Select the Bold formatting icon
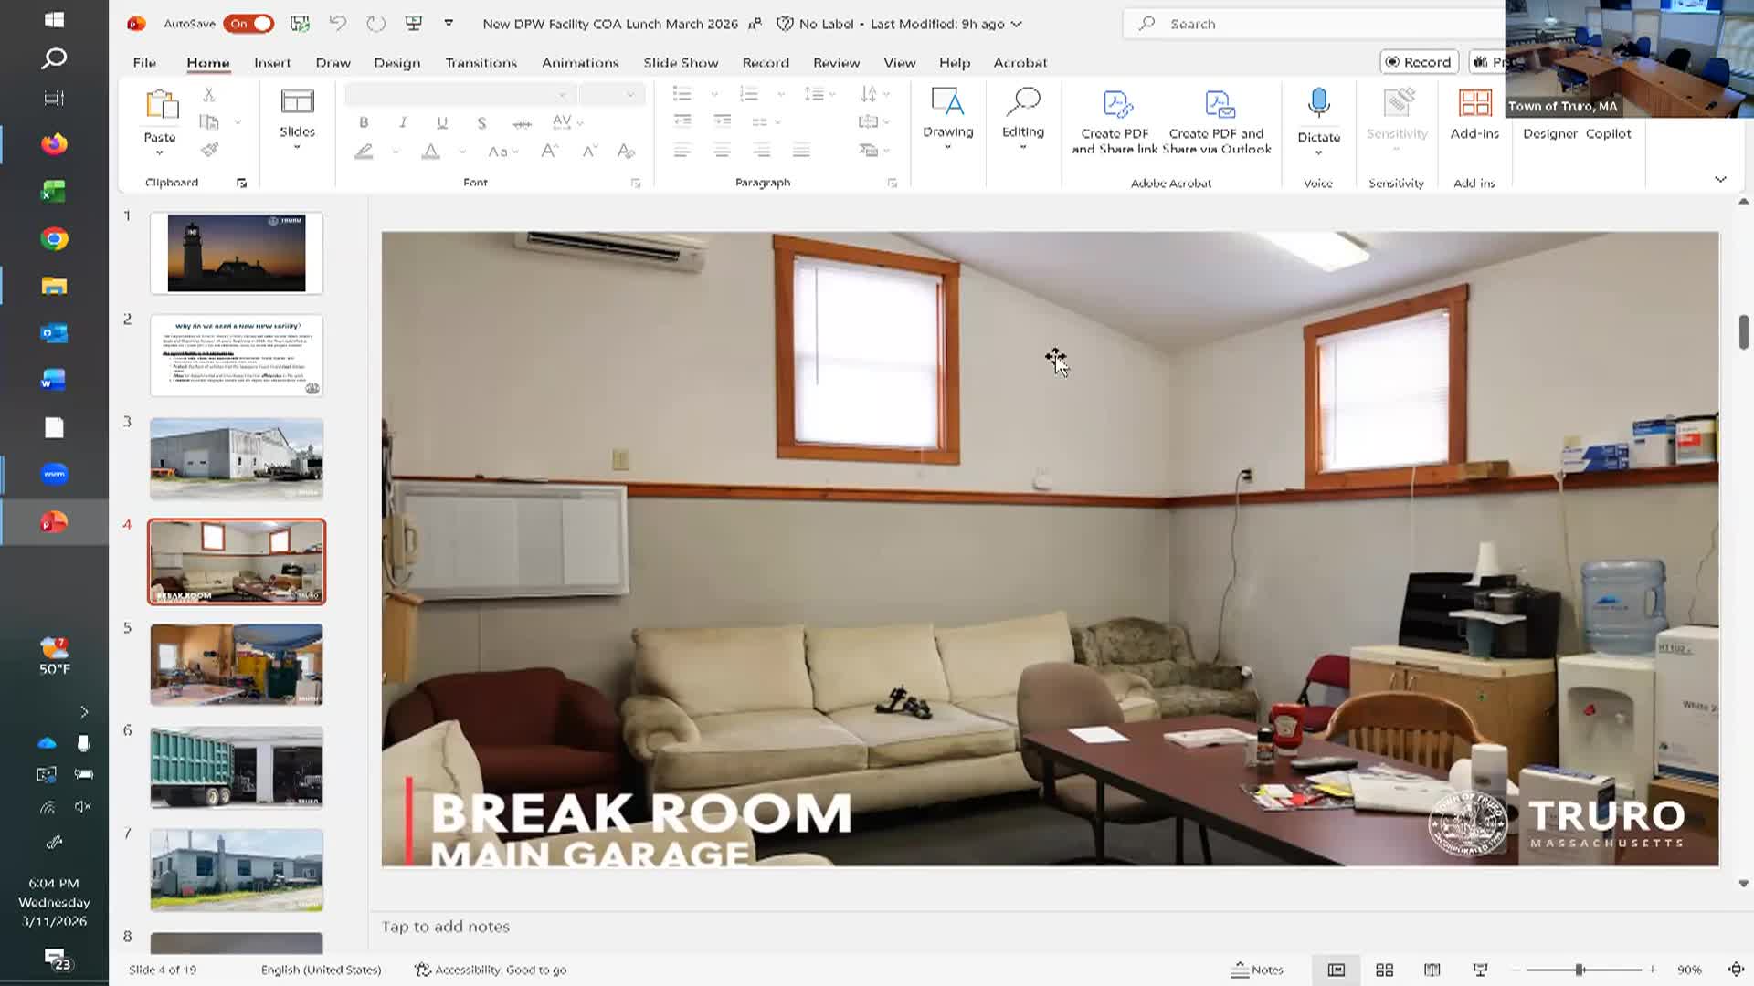Screen dimensions: 1754x986 coord(365,122)
